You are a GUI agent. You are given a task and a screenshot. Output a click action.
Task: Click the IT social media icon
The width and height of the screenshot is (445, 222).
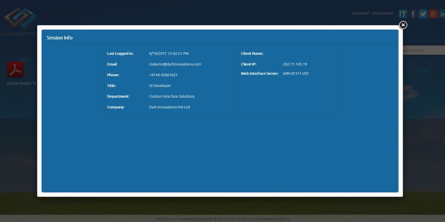(x=403, y=14)
